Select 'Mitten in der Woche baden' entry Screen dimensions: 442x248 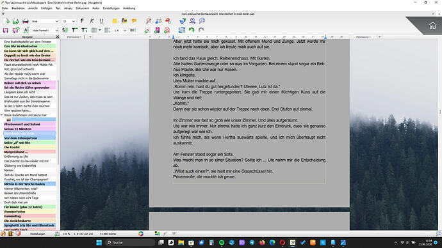tap(29, 184)
